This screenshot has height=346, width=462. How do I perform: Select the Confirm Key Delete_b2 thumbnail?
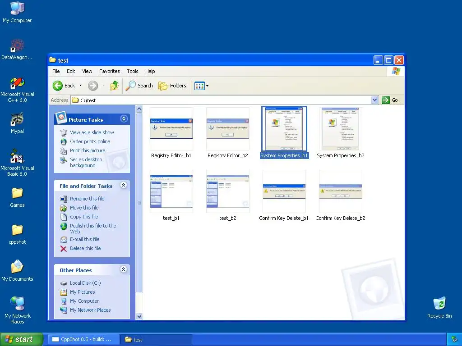pyautogui.click(x=340, y=191)
